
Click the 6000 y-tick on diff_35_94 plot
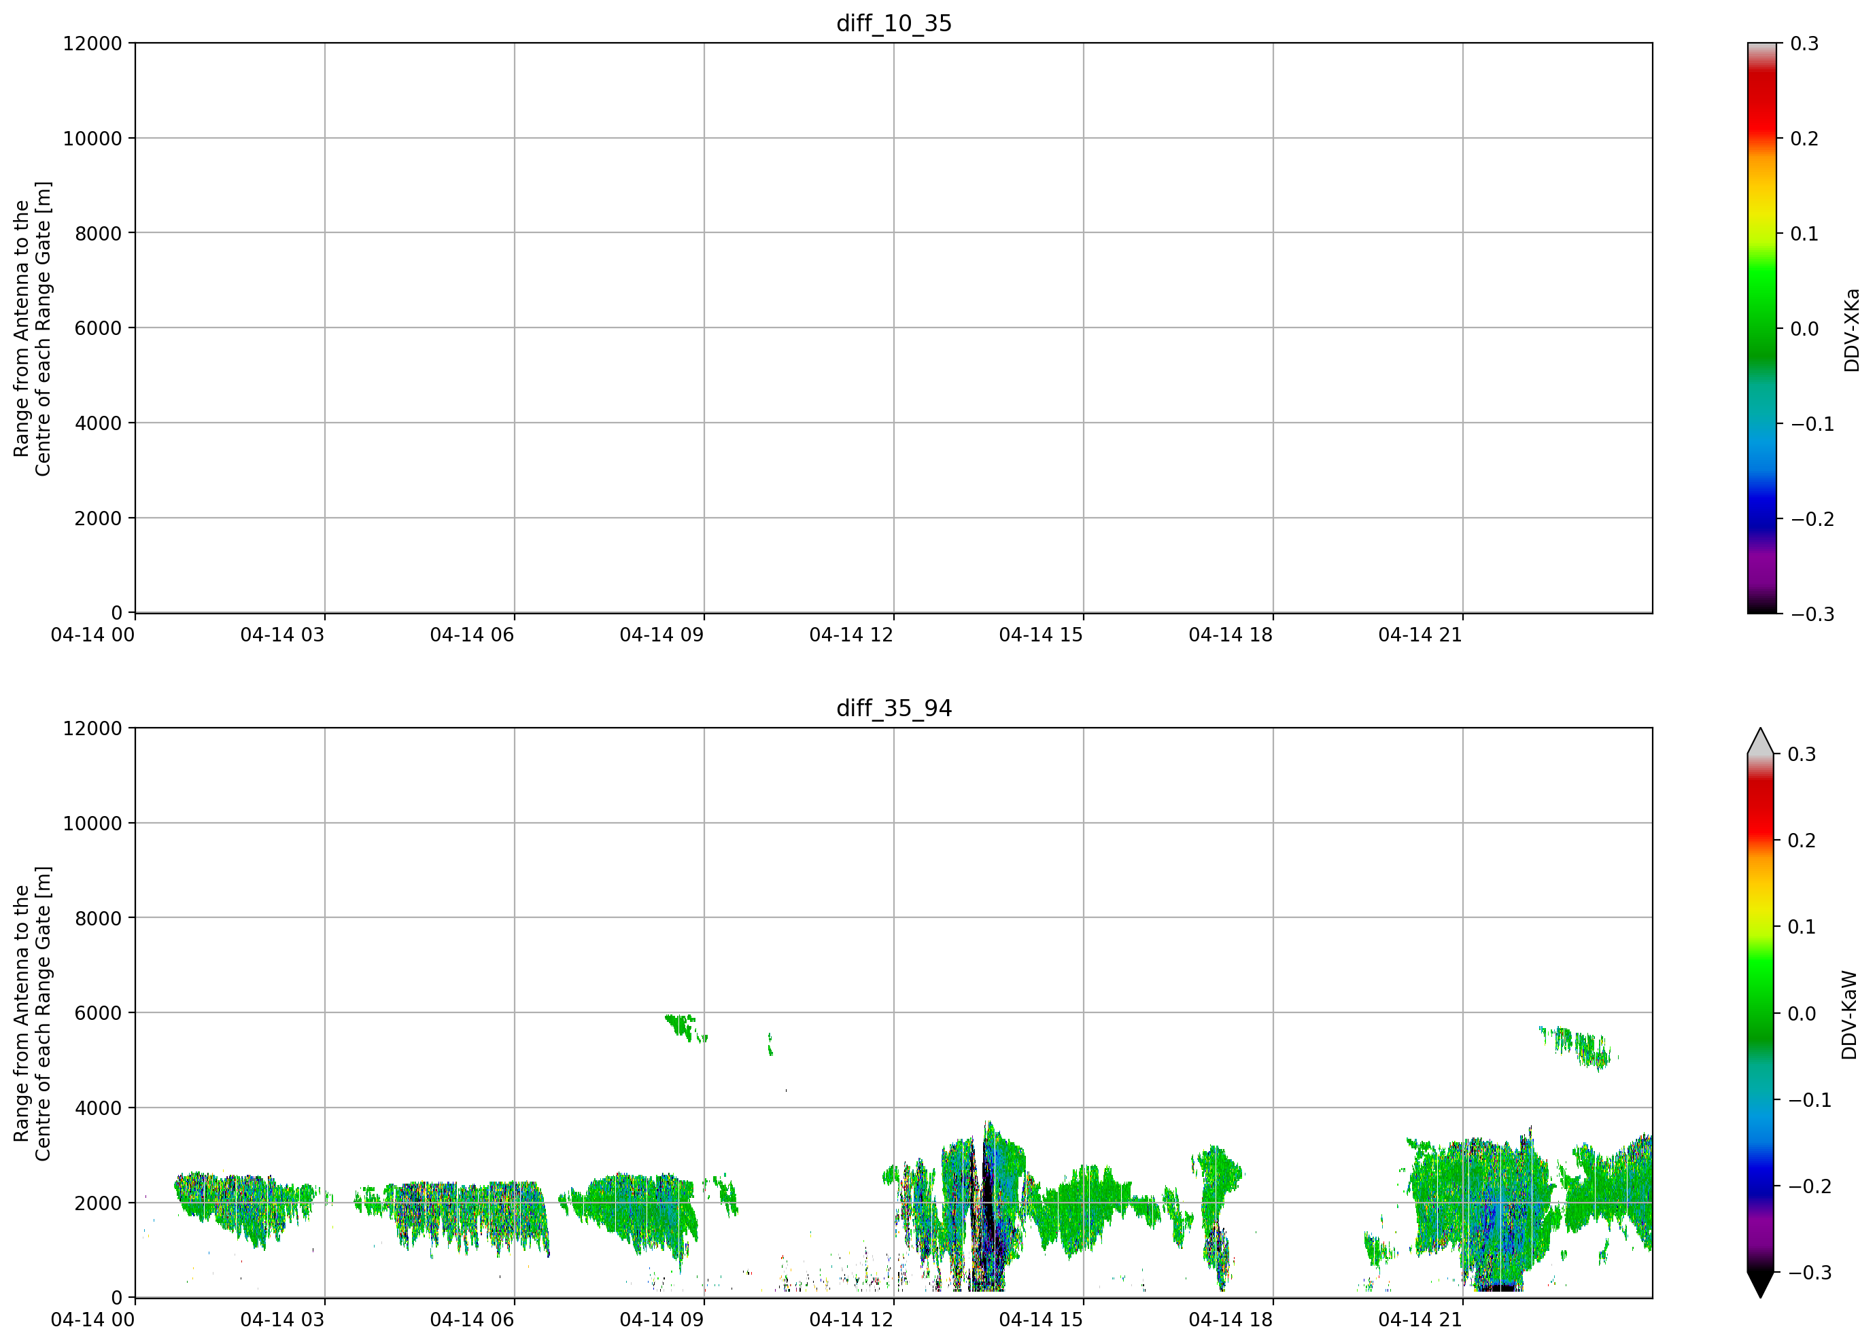pyautogui.click(x=99, y=1012)
